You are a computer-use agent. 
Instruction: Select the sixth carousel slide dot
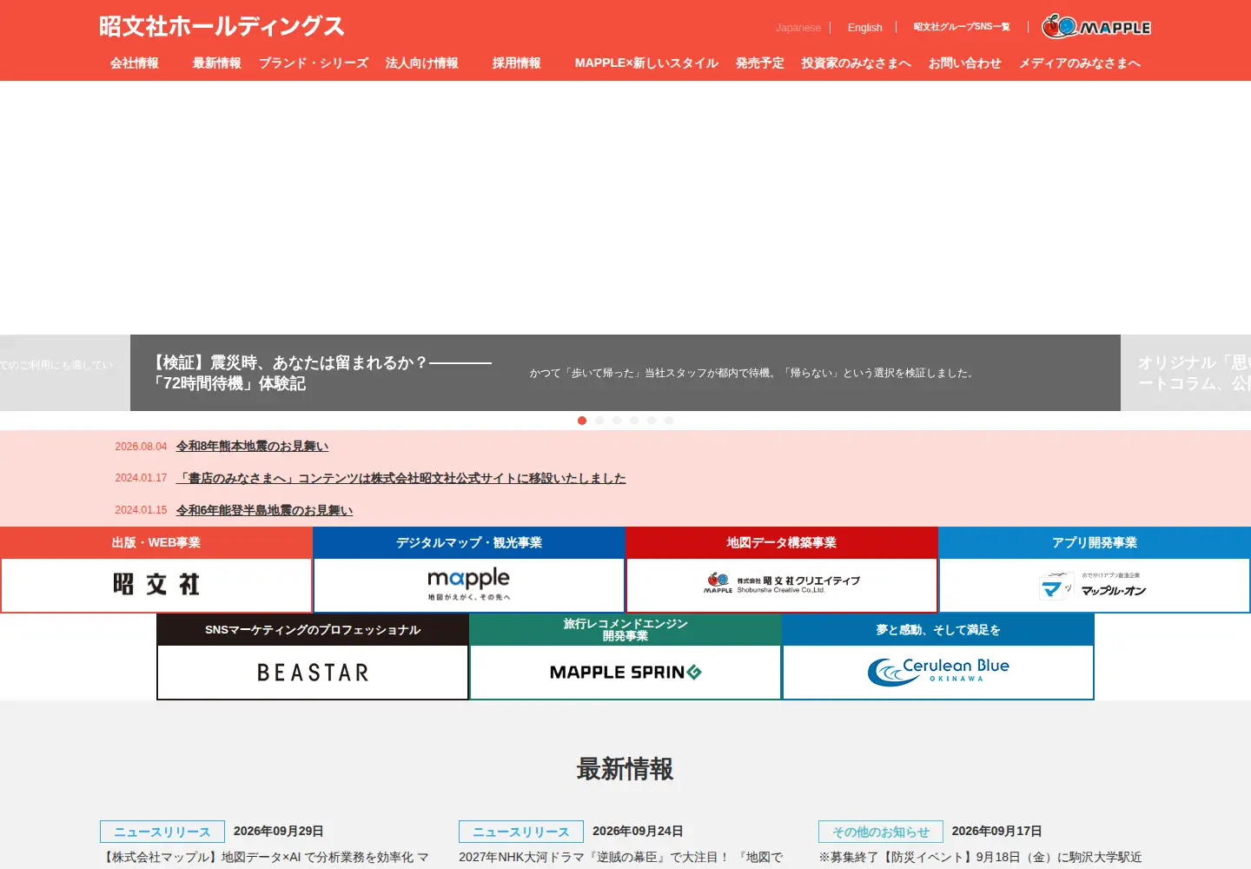[x=669, y=421]
